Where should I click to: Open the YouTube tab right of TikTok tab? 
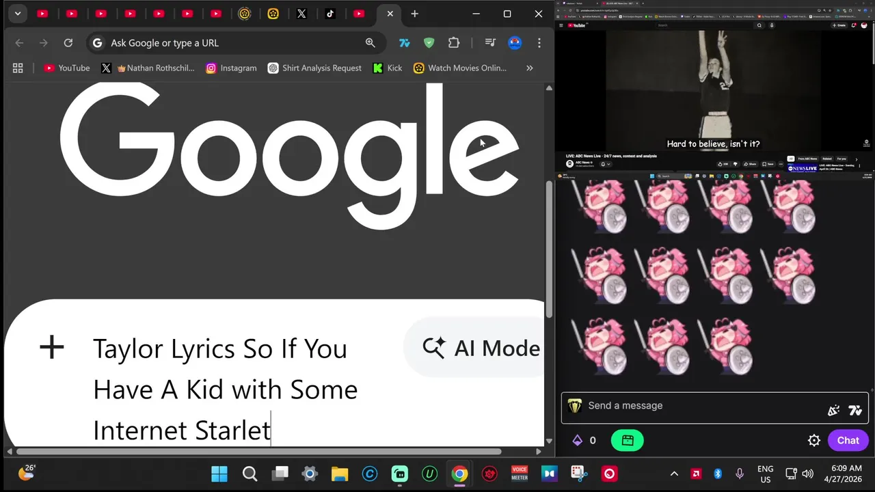click(x=359, y=14)
